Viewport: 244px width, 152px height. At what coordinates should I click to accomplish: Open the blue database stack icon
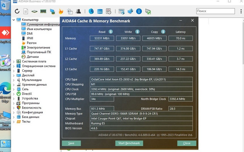pyautogui.click(x=100, y=11)
